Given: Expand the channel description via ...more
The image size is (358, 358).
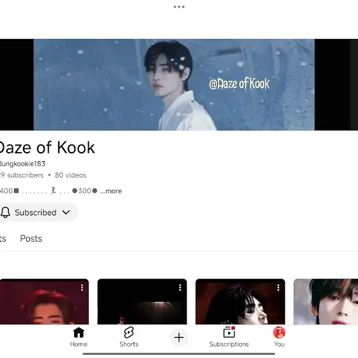Looking at the screenshot, I should (x=111, y=191).
